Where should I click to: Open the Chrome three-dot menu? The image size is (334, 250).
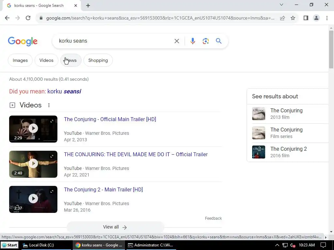pyautogui.click(x=327, y=18)
